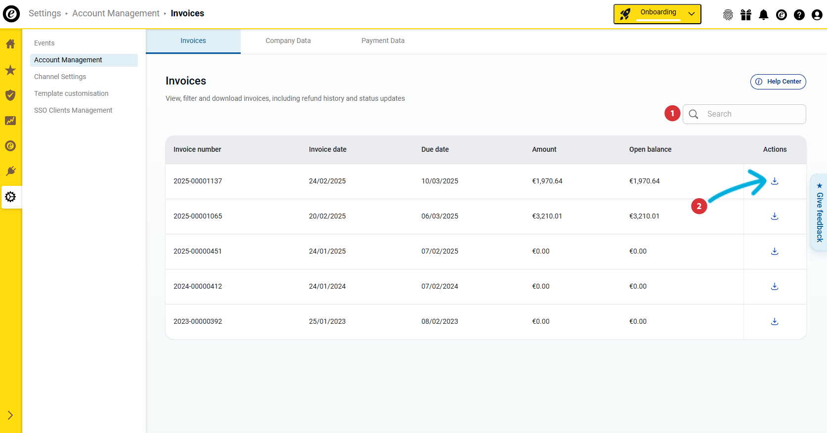
Task: Open the star icon in sidebar
Action: click(10, 70)
